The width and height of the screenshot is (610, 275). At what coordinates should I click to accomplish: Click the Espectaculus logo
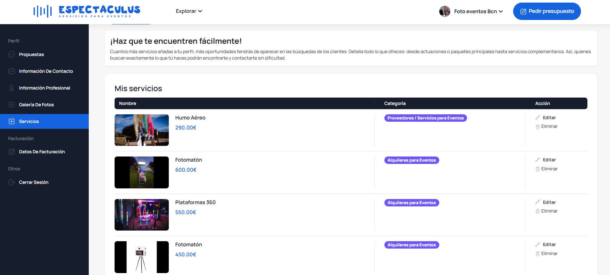click(87, 11)
